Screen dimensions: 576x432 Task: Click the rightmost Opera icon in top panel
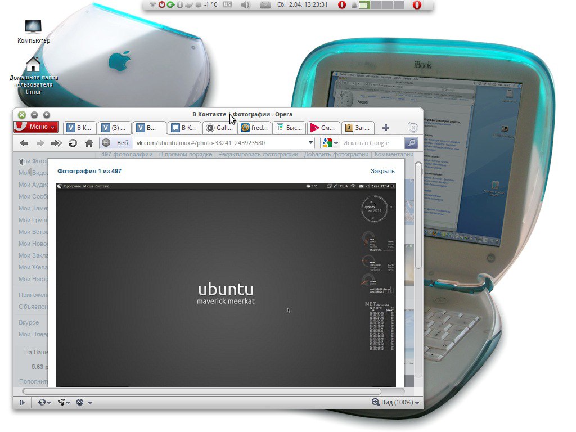417,4
